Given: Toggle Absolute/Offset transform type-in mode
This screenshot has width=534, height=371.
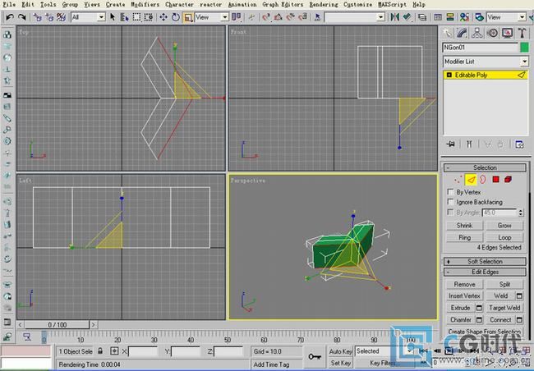Looking at the screenshot, I should pyautogui.click(x=114, y=351).
